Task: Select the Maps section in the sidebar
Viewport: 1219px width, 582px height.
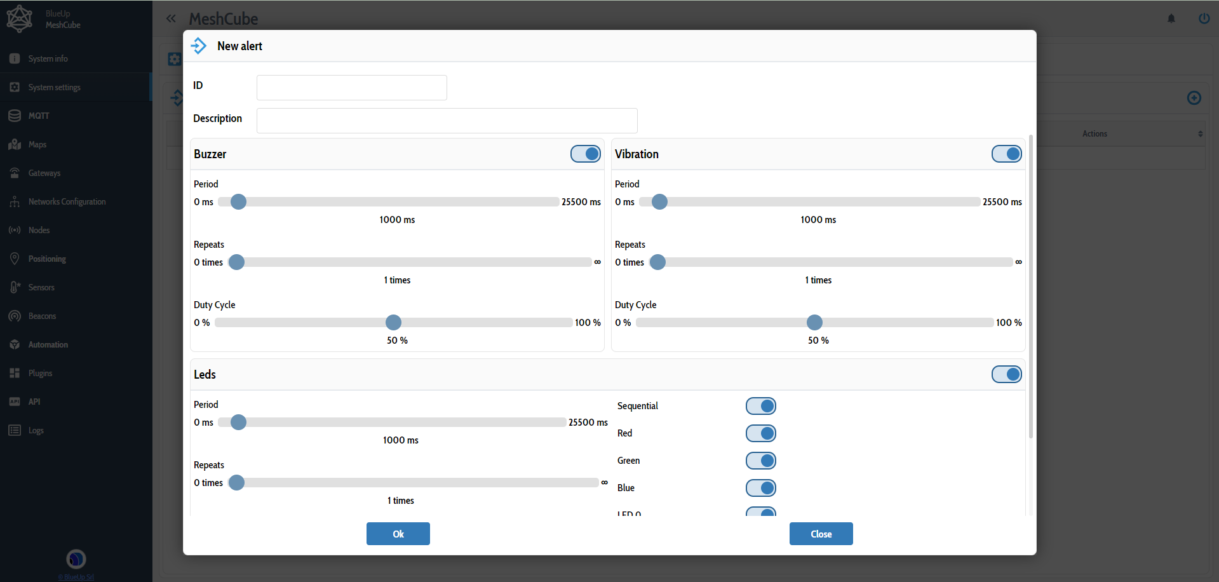Action: [x=37, y=144]
